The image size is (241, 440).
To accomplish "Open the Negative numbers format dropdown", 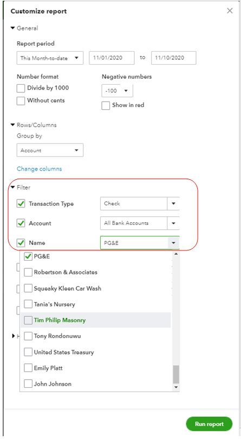I will 117,91.
